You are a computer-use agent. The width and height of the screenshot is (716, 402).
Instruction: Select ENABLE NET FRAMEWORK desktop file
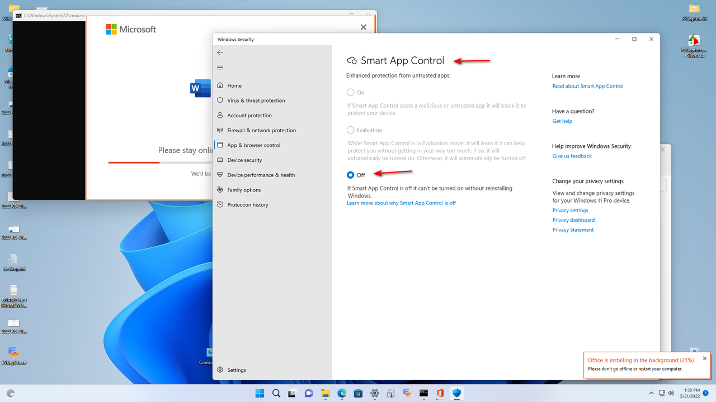pos(14,296)
